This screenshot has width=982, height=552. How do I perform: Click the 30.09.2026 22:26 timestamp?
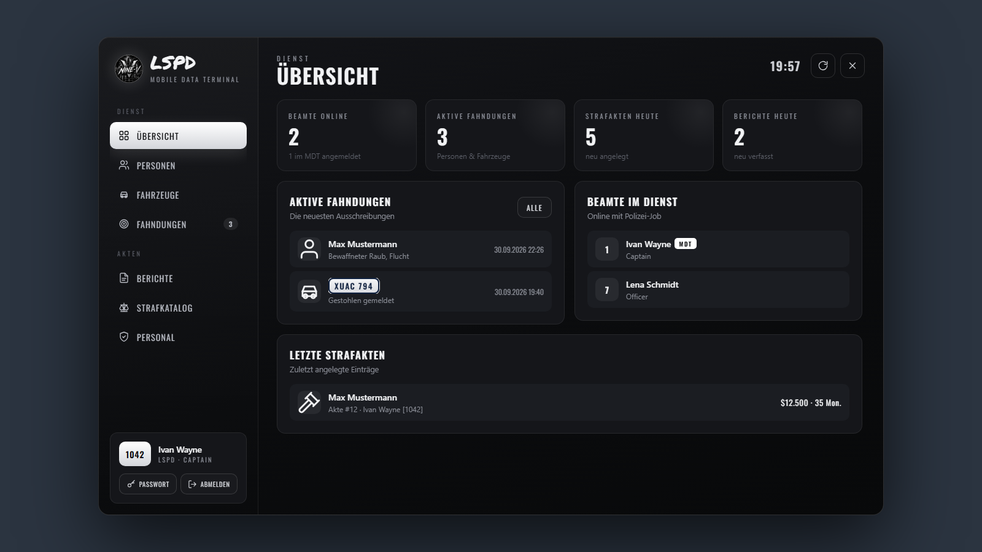coord(519,250)
